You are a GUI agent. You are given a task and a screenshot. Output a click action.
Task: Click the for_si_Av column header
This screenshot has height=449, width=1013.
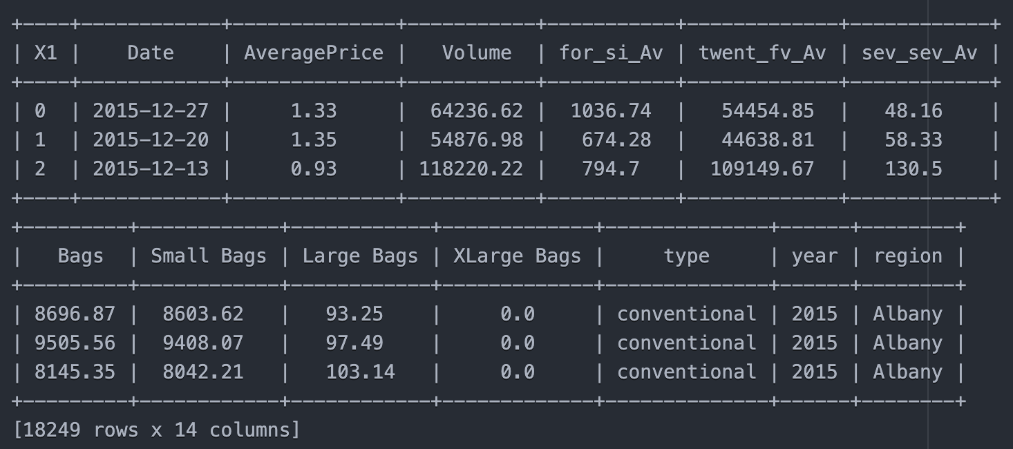pyautogui.click(x=611, y=53)
